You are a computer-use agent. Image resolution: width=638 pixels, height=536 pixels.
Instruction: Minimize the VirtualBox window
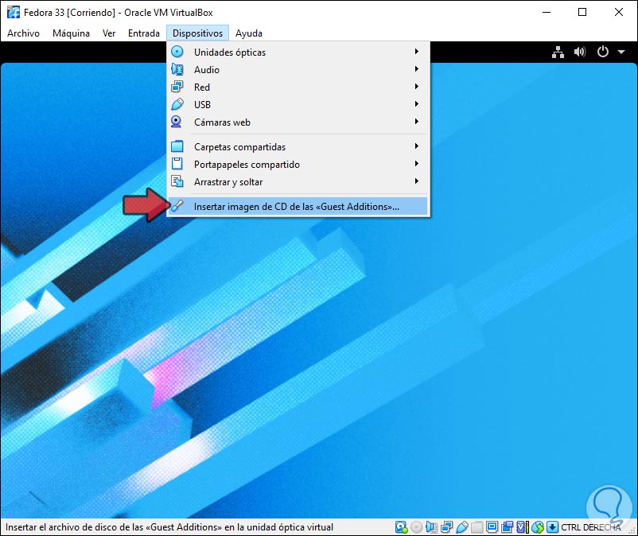click(x=546, y=12)
